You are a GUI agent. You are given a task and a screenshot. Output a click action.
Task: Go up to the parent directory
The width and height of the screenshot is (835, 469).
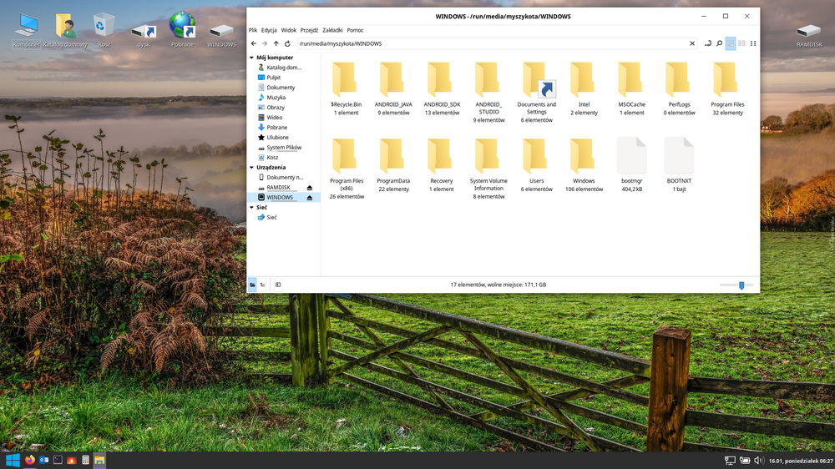276,43
